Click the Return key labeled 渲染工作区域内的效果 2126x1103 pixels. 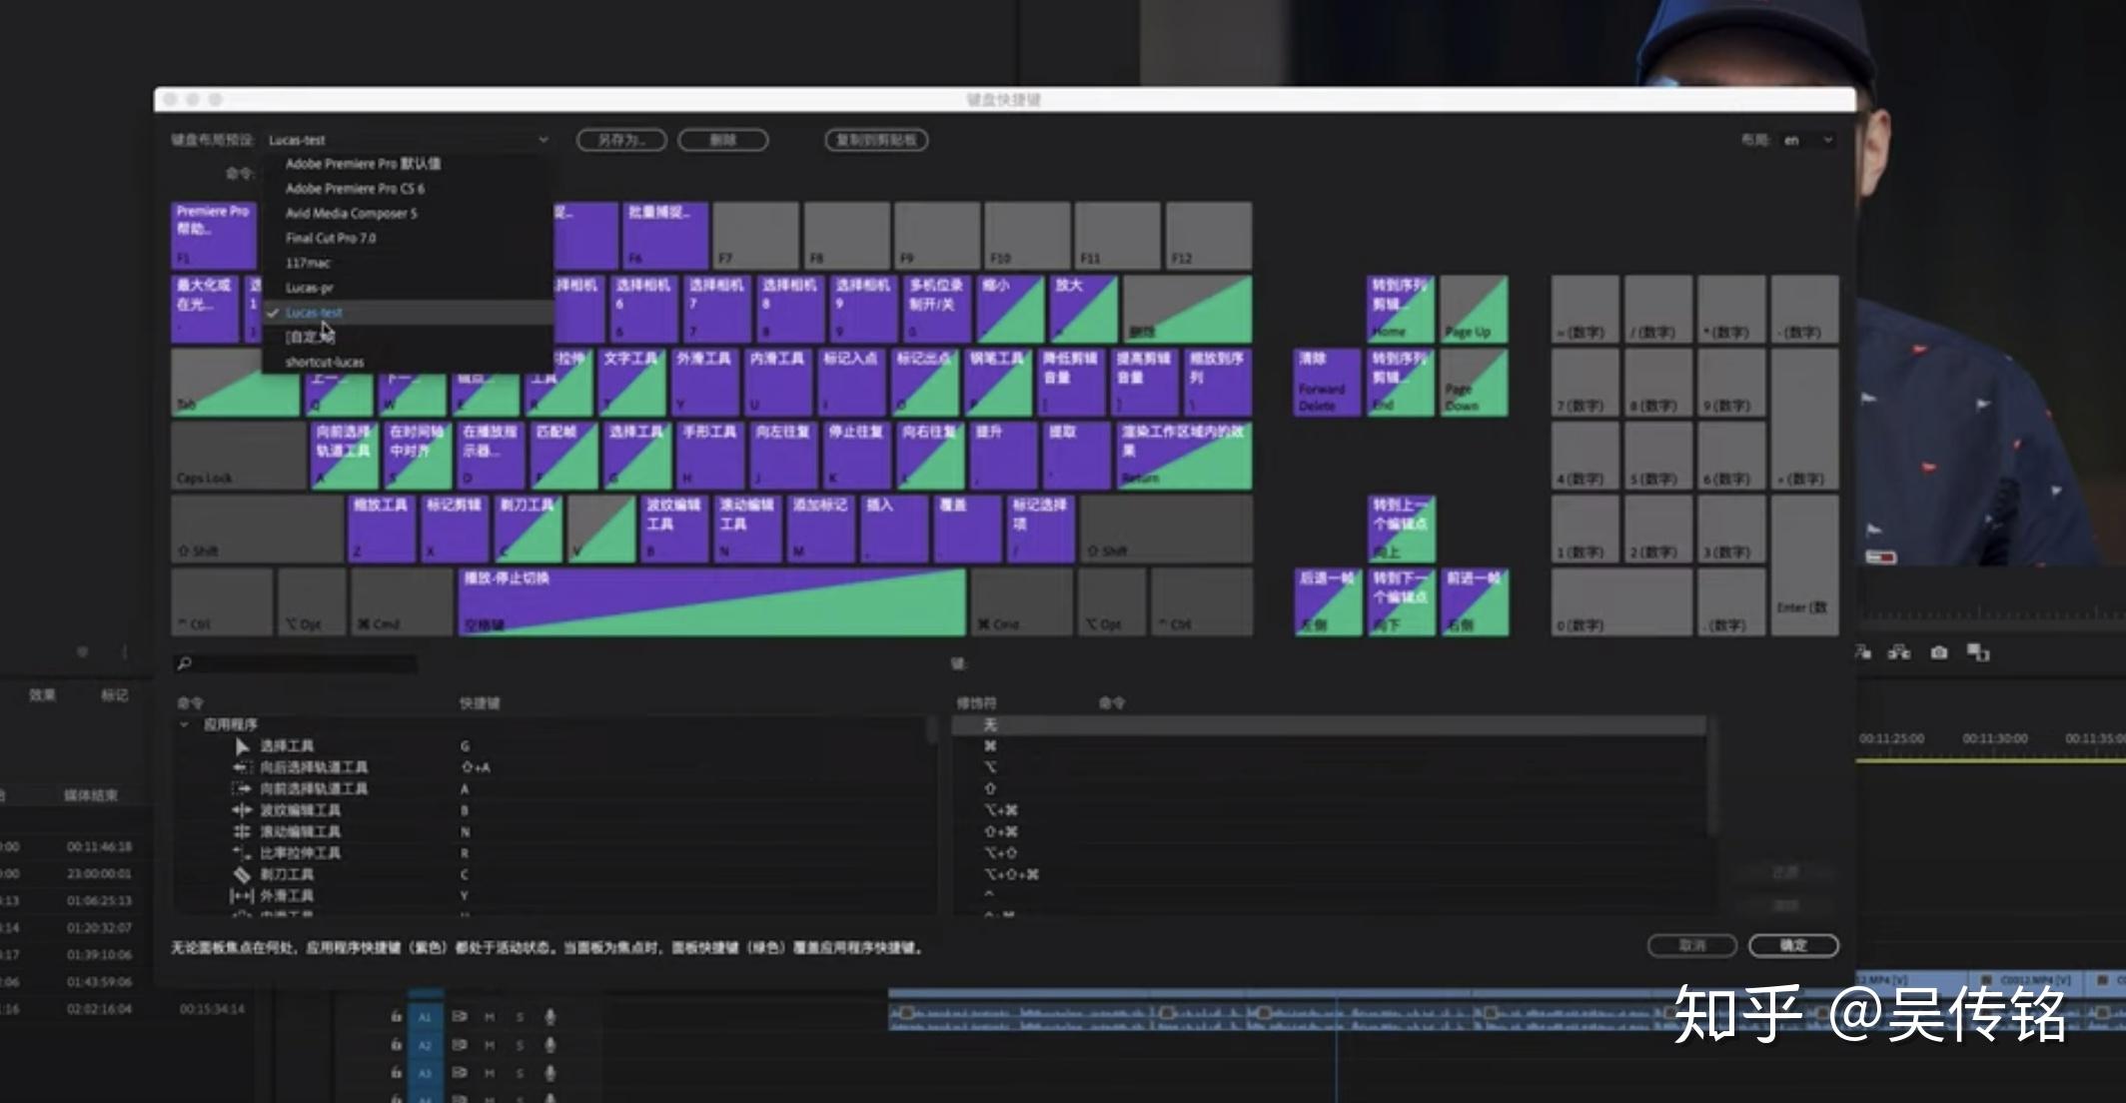coord(1185,456)
